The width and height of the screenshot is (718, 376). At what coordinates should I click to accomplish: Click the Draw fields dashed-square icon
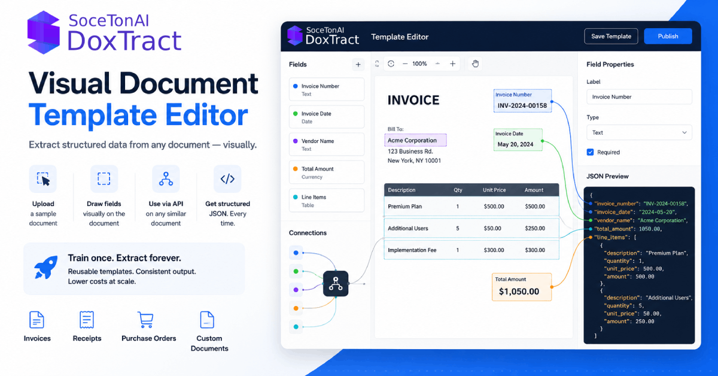tap(104, 179)
